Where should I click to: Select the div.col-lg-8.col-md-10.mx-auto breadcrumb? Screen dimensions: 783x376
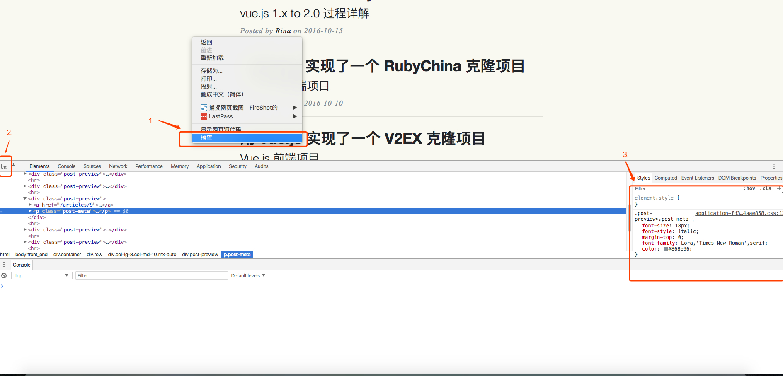pos(142,255)
